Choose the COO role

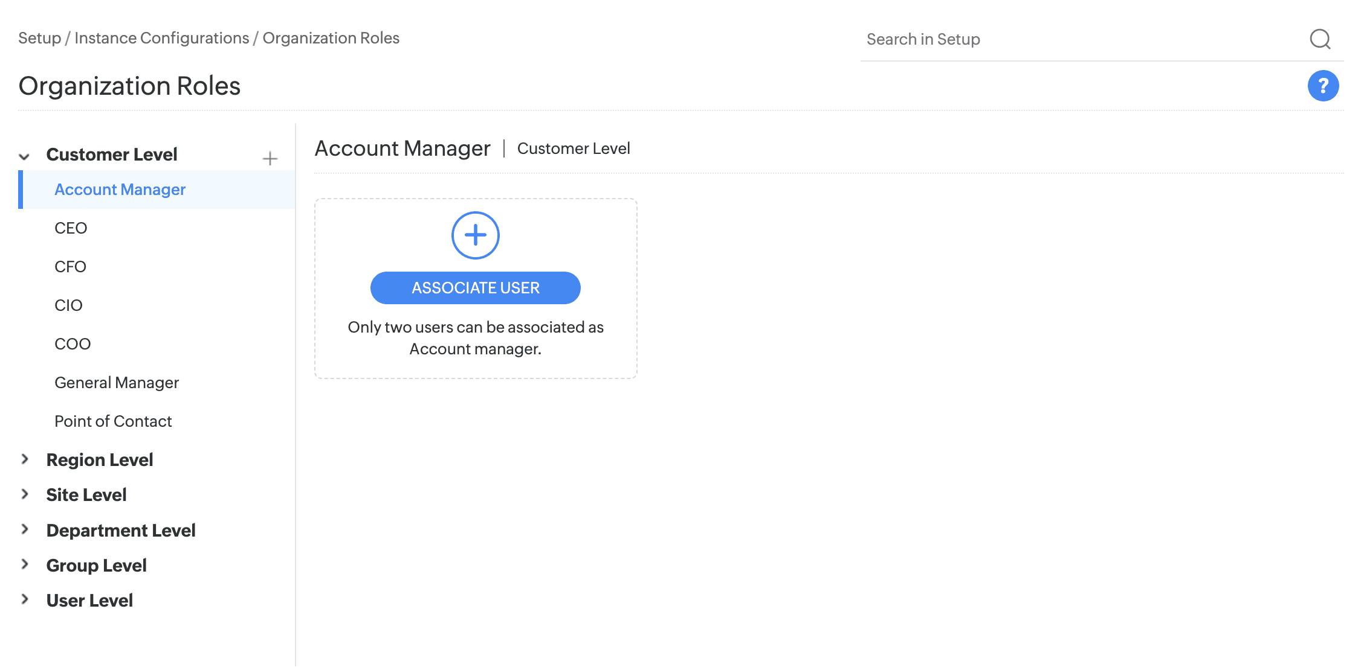click(x=73, y=344)
